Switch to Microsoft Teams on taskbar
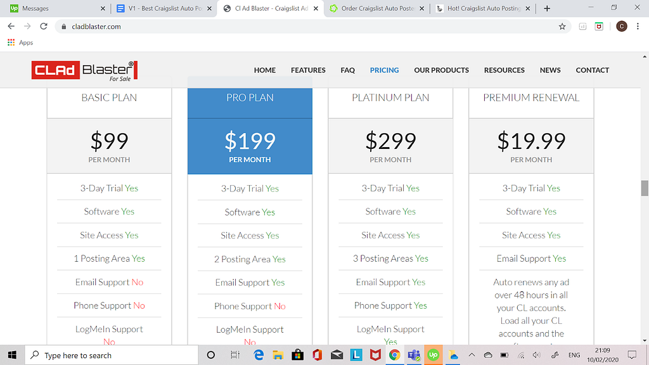 click(414, 355)
